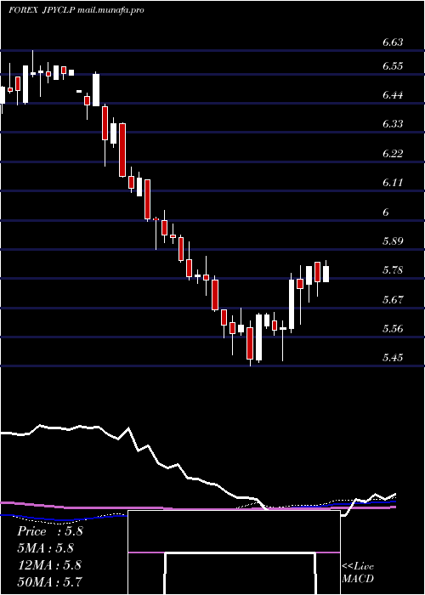Click the 6.33 price axis label
This screenshot has height=595, width=425.
click(392, 124)
